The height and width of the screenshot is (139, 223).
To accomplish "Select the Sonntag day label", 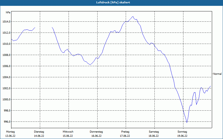I will click(x=182, y=132).
